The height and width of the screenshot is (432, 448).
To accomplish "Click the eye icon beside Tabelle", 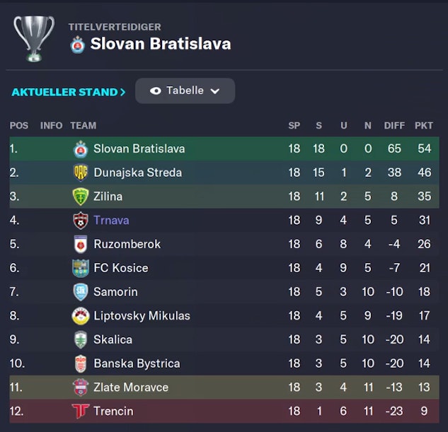I will (156, 91).
